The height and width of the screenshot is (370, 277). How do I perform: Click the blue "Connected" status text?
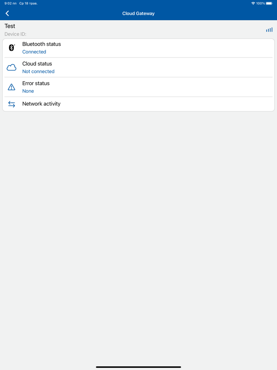[x=34, y=52]
